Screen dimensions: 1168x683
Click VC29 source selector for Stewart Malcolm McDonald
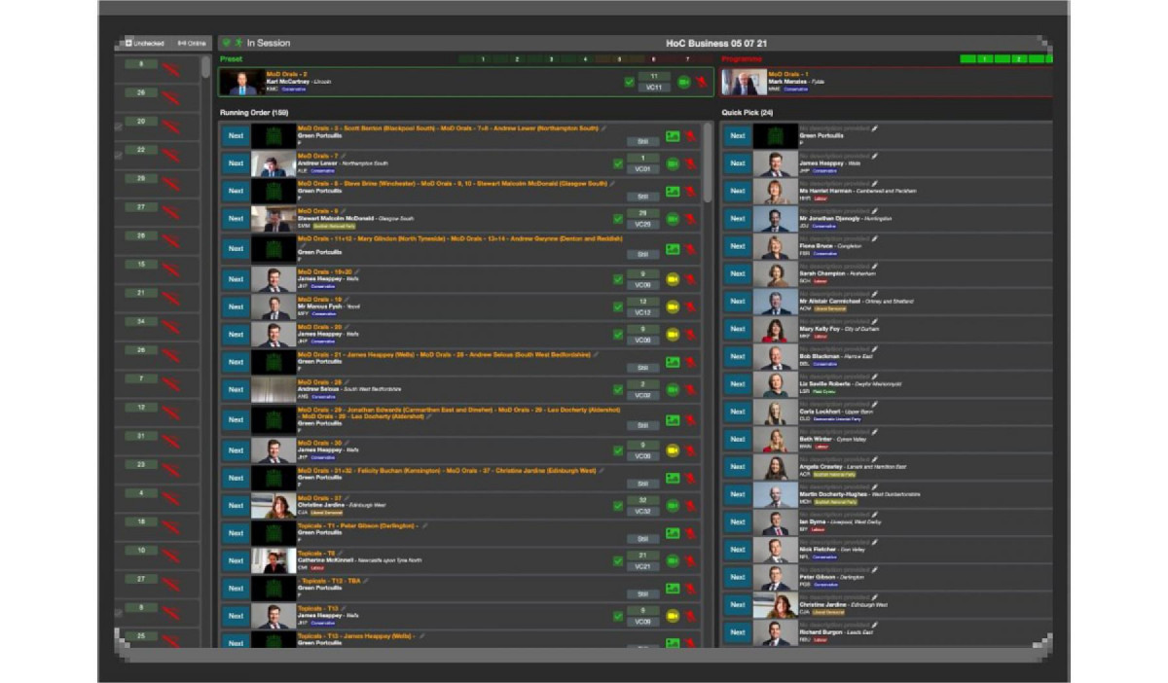tap(642, 225)
